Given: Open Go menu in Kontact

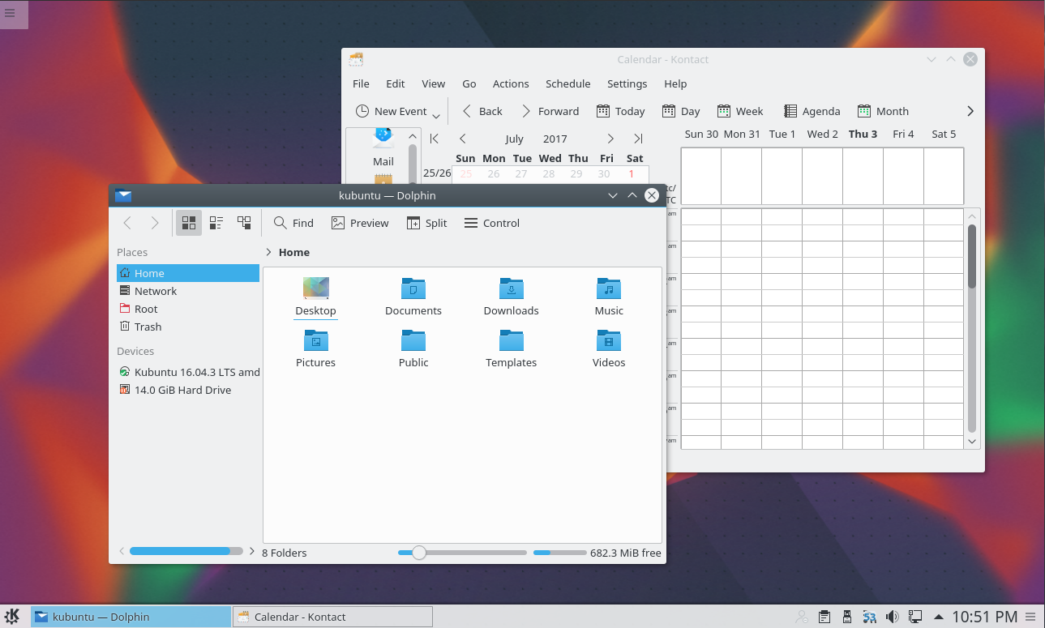Looking at the screenshot, I should coord(469,83).
